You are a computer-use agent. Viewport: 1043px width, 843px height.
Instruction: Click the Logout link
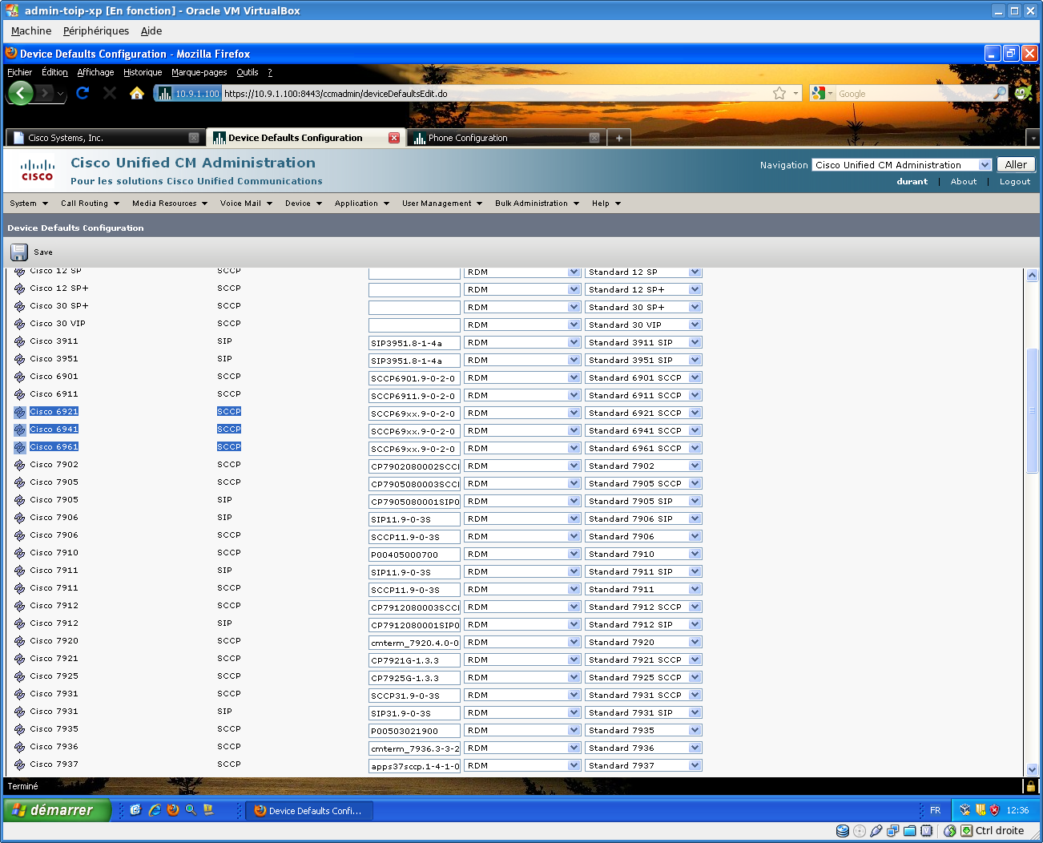pos(1014,182)
